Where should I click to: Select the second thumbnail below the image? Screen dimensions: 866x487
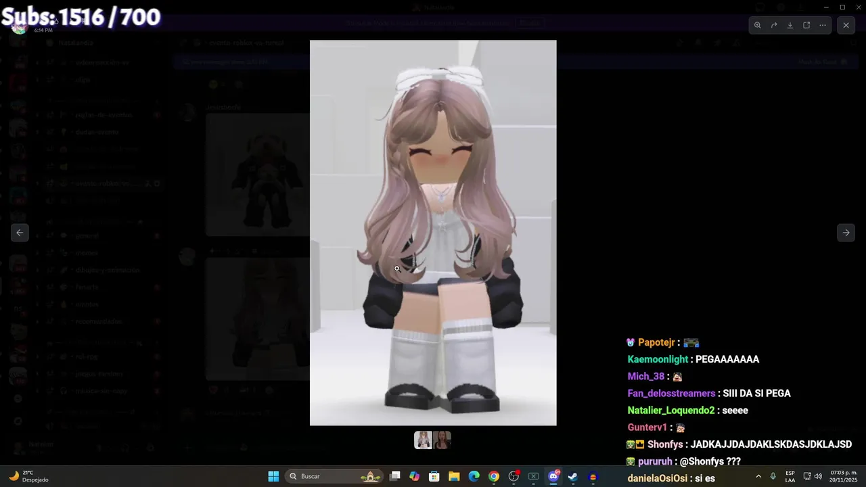click(442, 440)
